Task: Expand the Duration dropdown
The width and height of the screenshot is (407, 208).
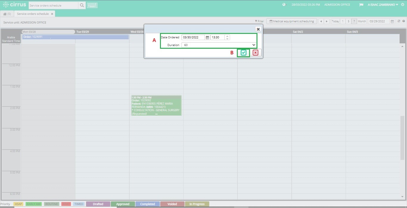Action: point(219,45)
